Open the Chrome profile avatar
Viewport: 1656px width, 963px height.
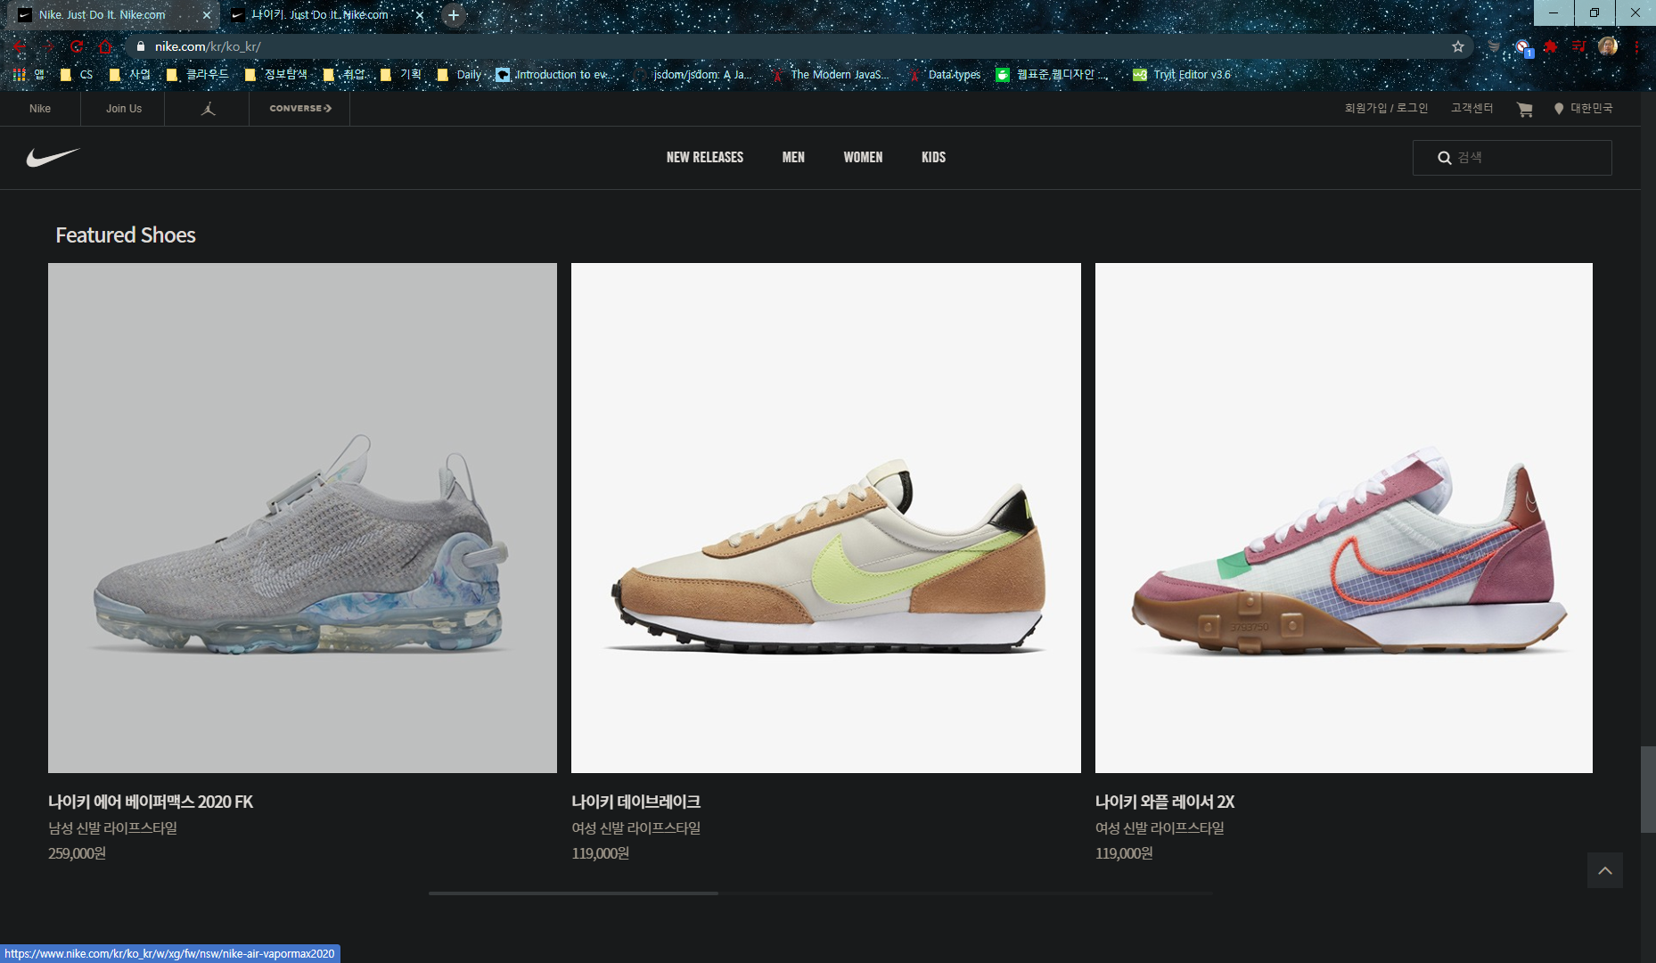click(1608, 46)
